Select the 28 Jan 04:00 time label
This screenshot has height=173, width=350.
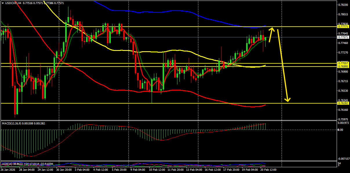(27, 170)
